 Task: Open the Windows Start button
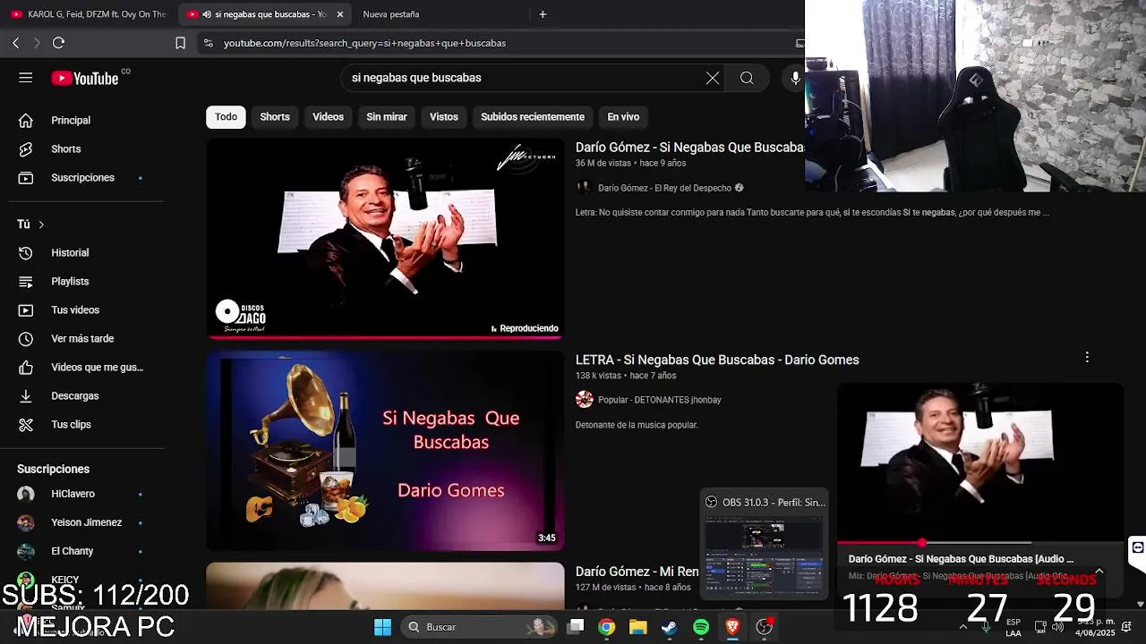click(x=382, y=627)
